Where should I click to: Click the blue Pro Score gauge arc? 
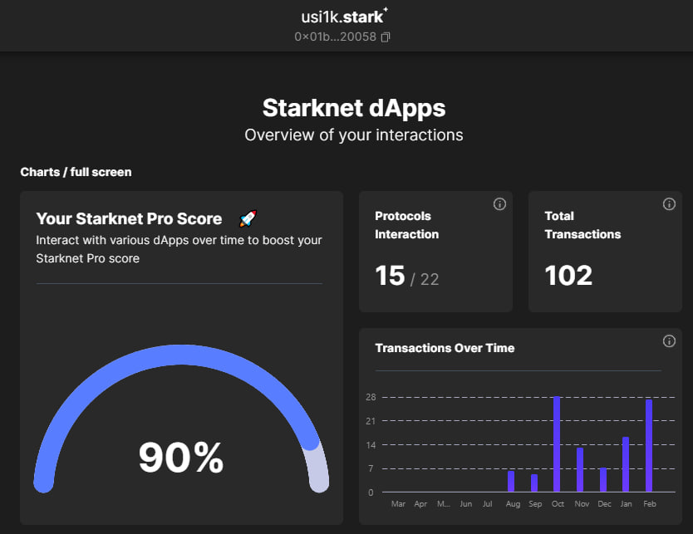tap(177, 355)
